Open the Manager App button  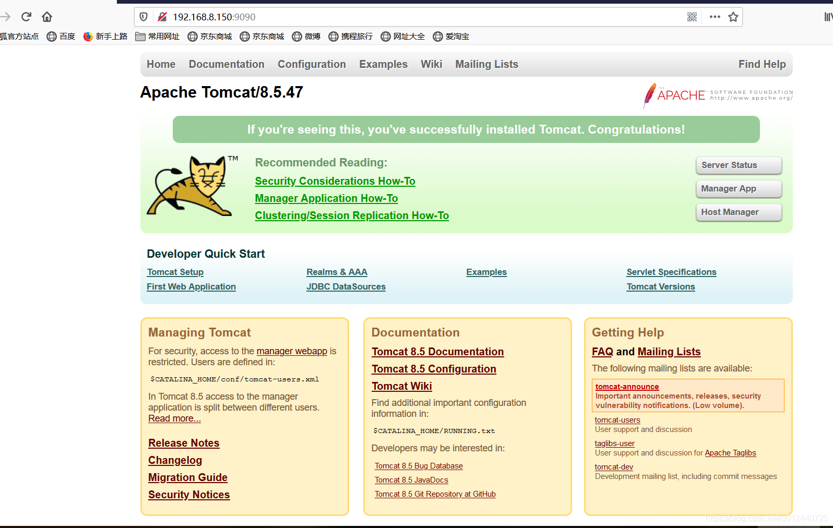pos(739,189)
